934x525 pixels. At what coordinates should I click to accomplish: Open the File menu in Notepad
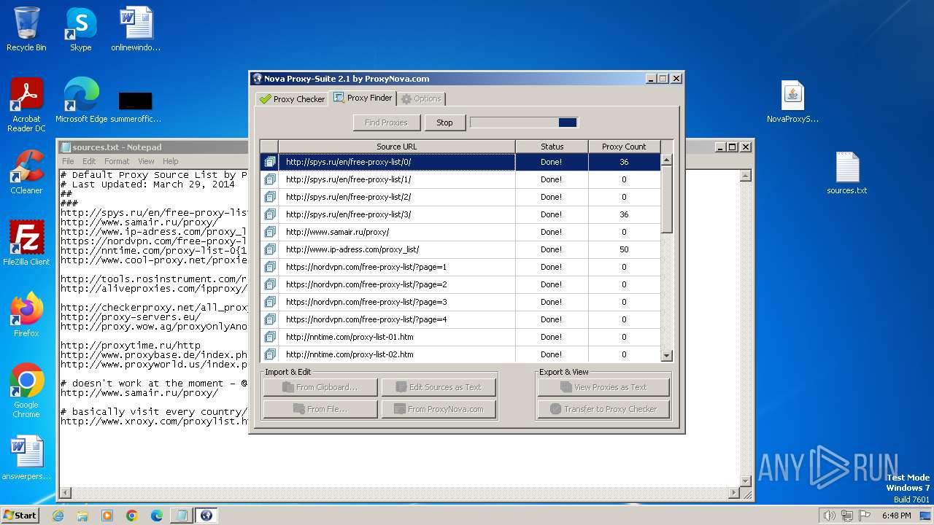click(68, 161)
